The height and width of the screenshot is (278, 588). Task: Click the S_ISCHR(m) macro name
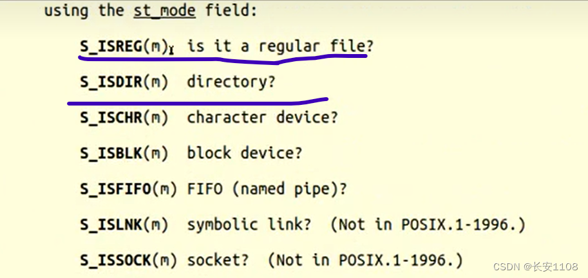click(124, 117)
